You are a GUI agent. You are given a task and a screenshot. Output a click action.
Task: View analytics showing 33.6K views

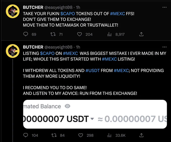pyautogui.click(x=109, y=135)
